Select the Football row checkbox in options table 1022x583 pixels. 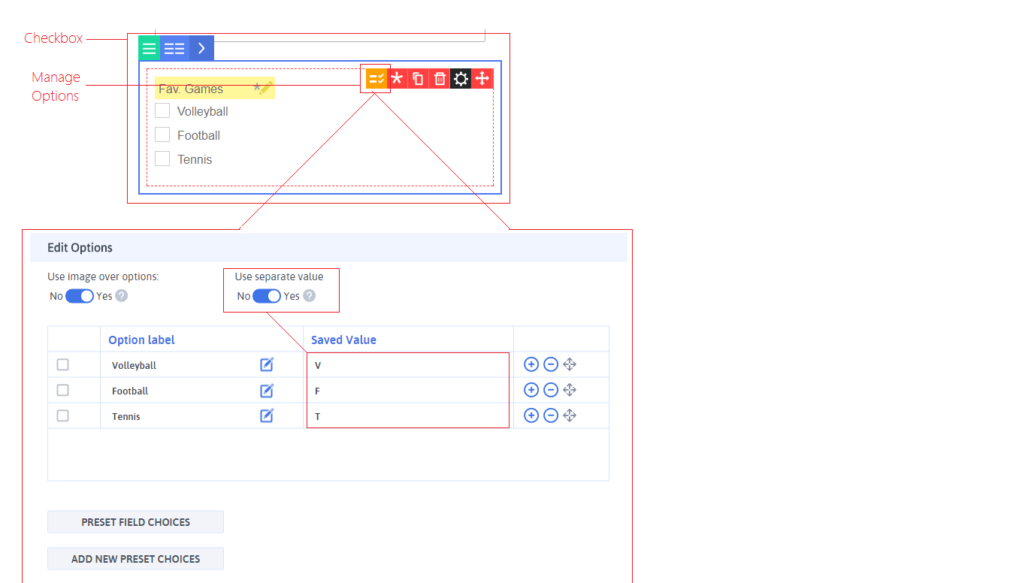pyautogui.click(x=63, y=391)
